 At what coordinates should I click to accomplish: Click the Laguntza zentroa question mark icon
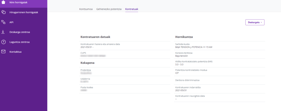click(4, 42)
